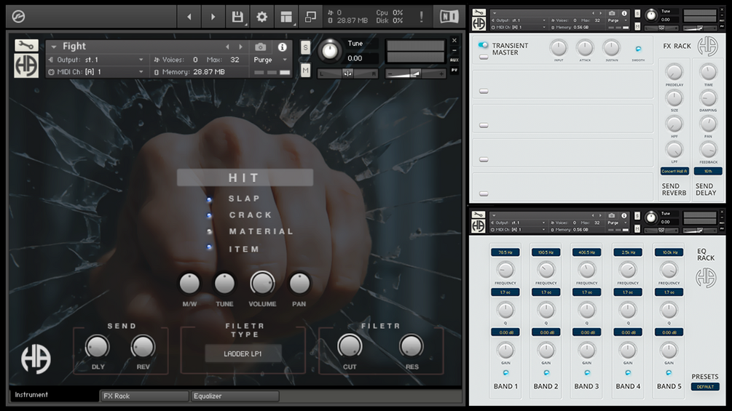Image resolution: width=732 pixels, height=411 pixels.
Task: Click the Max voices 32 field
Action: point(235,60)
